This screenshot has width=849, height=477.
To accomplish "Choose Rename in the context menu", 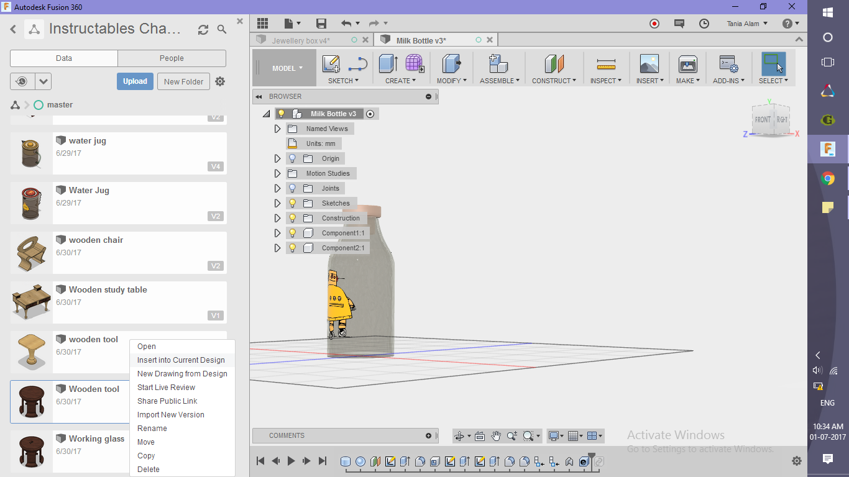I will click(152, 429).
